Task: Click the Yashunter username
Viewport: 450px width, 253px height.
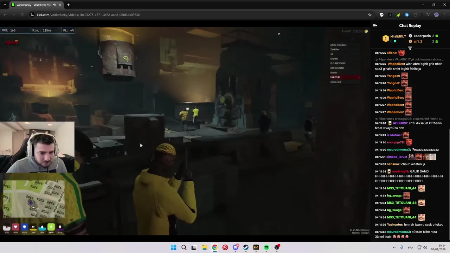Action: point(395,225)
